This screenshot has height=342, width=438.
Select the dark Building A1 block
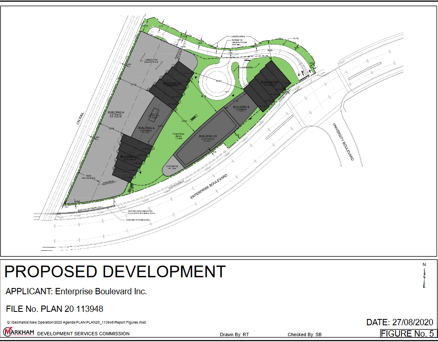pyautogui.click(x=131, y=157)
